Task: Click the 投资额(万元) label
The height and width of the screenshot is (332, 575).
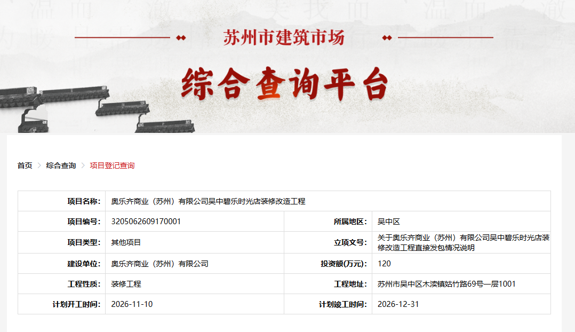Action: click(x=344, y=264)
